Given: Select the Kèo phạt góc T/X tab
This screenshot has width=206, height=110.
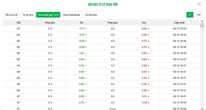Looking at the screenshot, I should 48,15.
